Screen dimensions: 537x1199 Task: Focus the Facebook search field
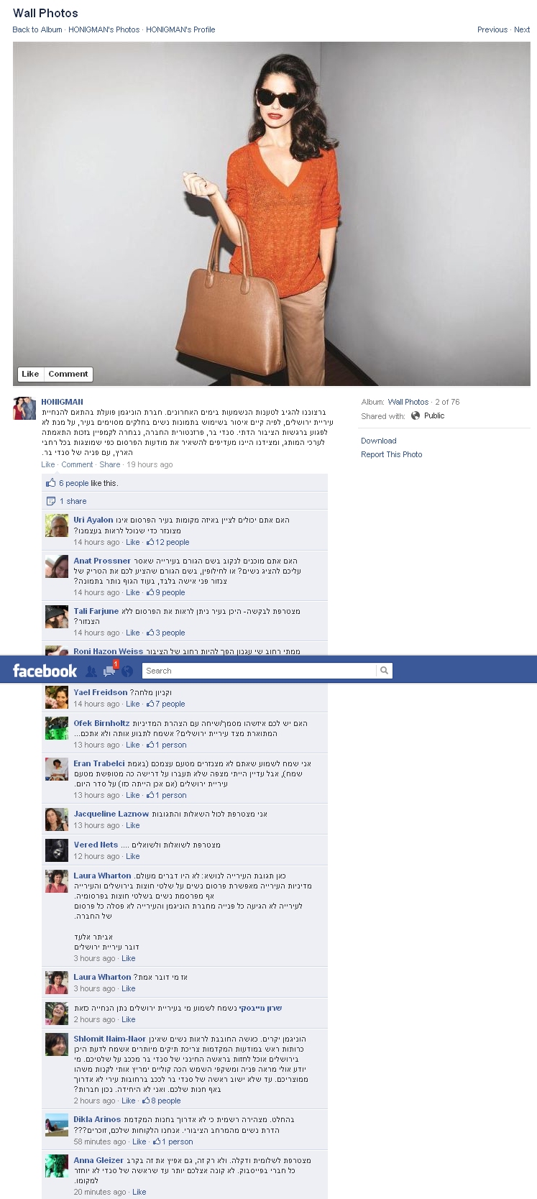coord(259,671)
